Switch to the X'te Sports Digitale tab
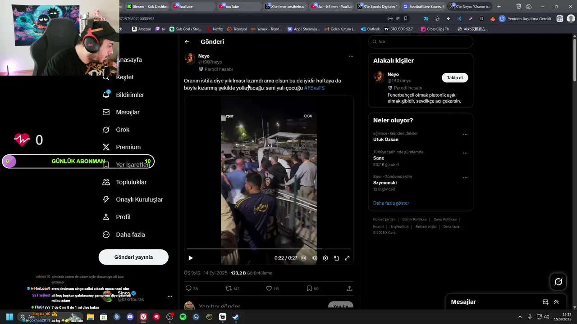Image resolution: width=577 pixels, height=324 pixels. pos(377,6)
